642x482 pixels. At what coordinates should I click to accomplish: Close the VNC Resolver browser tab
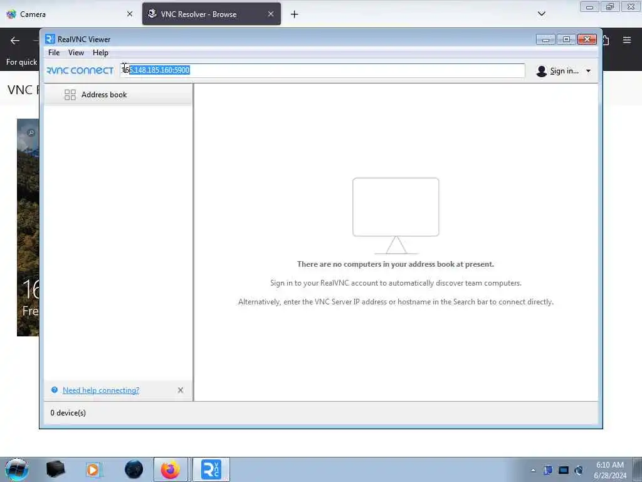coord(271,14)
